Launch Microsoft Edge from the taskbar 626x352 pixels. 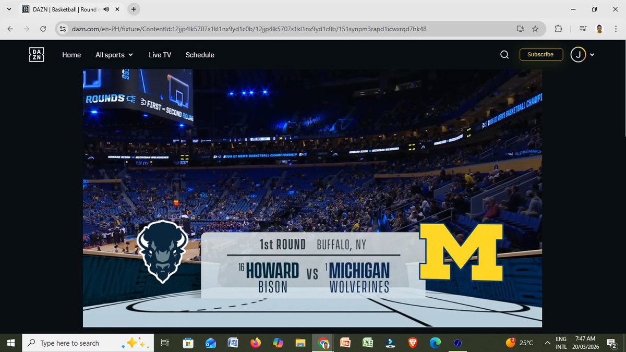tap(435, 343)
